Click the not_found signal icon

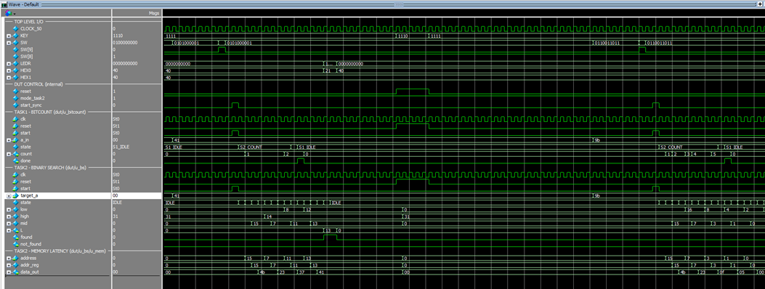15,244
